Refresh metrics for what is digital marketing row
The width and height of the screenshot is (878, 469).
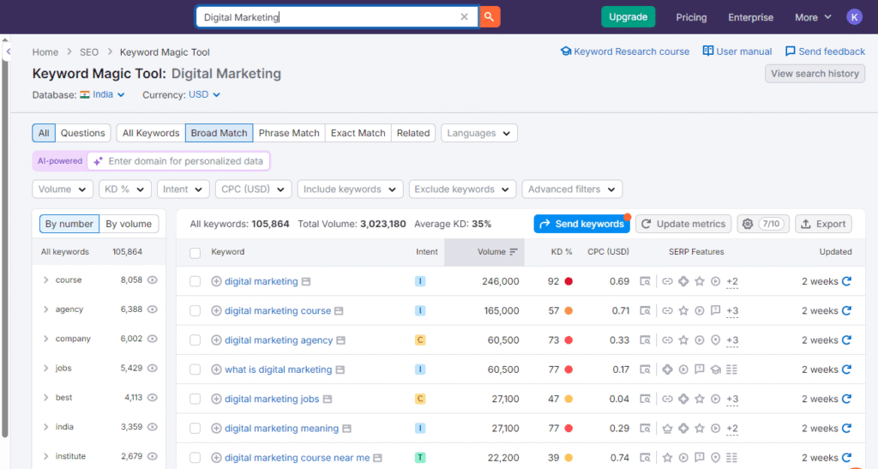(846, 370)
